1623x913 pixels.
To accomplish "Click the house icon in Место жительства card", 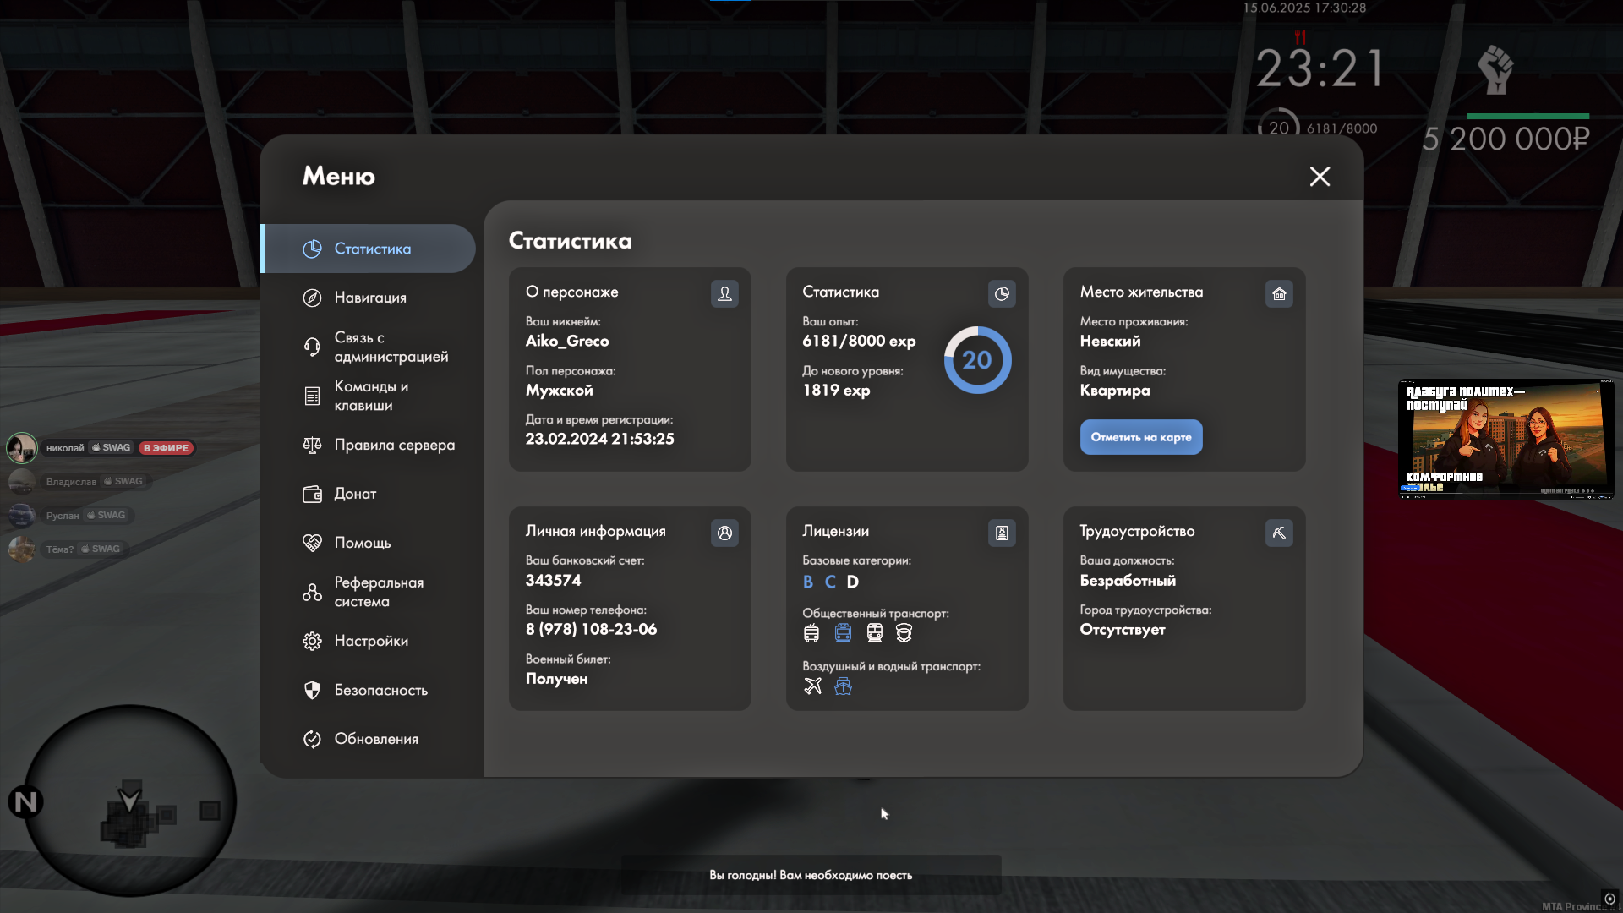I will click(x=1279, y=293).
